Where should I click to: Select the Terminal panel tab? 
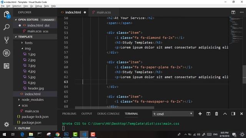point(131,114)
